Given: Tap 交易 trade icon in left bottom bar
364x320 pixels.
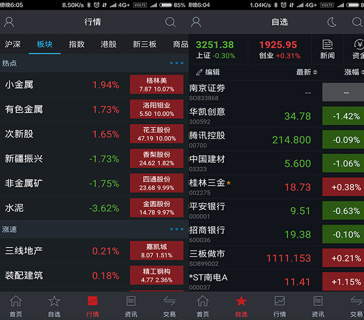Looking at the screenshot, I should point(170,301).
